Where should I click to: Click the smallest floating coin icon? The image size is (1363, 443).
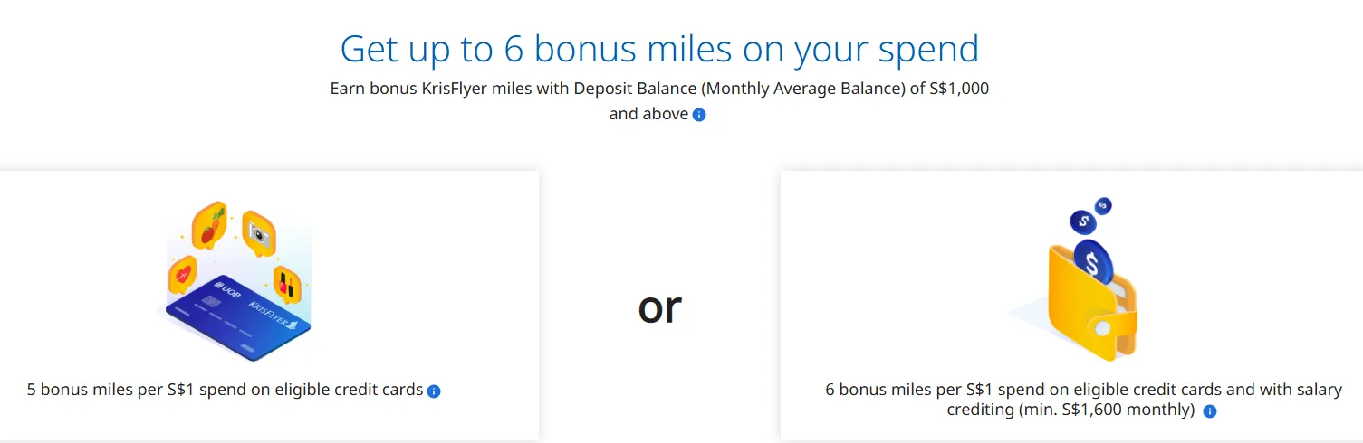[1103, 206]
